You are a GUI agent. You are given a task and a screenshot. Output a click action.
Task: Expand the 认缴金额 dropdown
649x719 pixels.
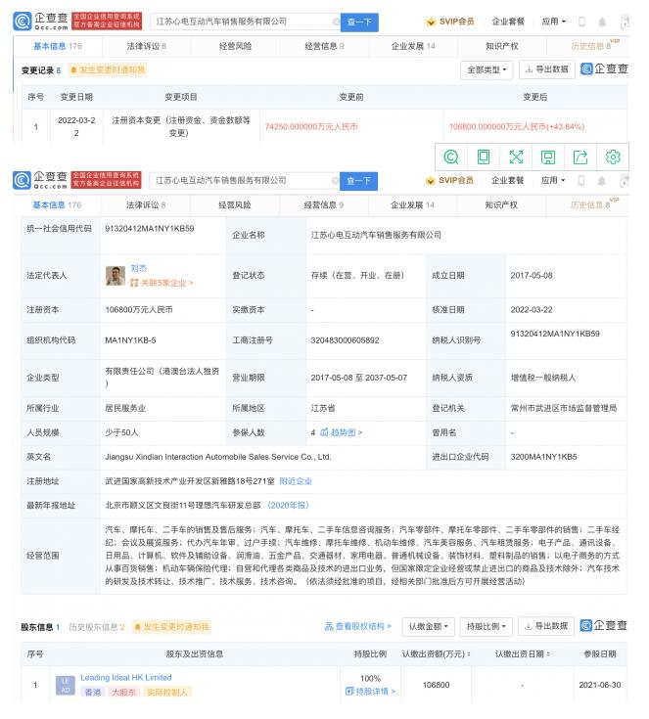point(428,626)
